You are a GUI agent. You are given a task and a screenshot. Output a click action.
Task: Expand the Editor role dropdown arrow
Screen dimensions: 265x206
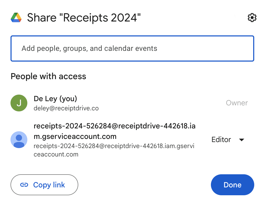tap(242, 140)
